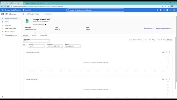Image resolution: width=177 pixels, height=100 pixels.
Task: Click the green Google Sheets API logo
Action: (x=27, y=21)
